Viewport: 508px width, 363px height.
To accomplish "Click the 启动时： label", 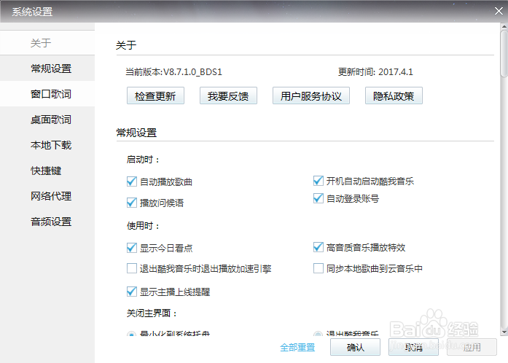I will click(143, 160).
